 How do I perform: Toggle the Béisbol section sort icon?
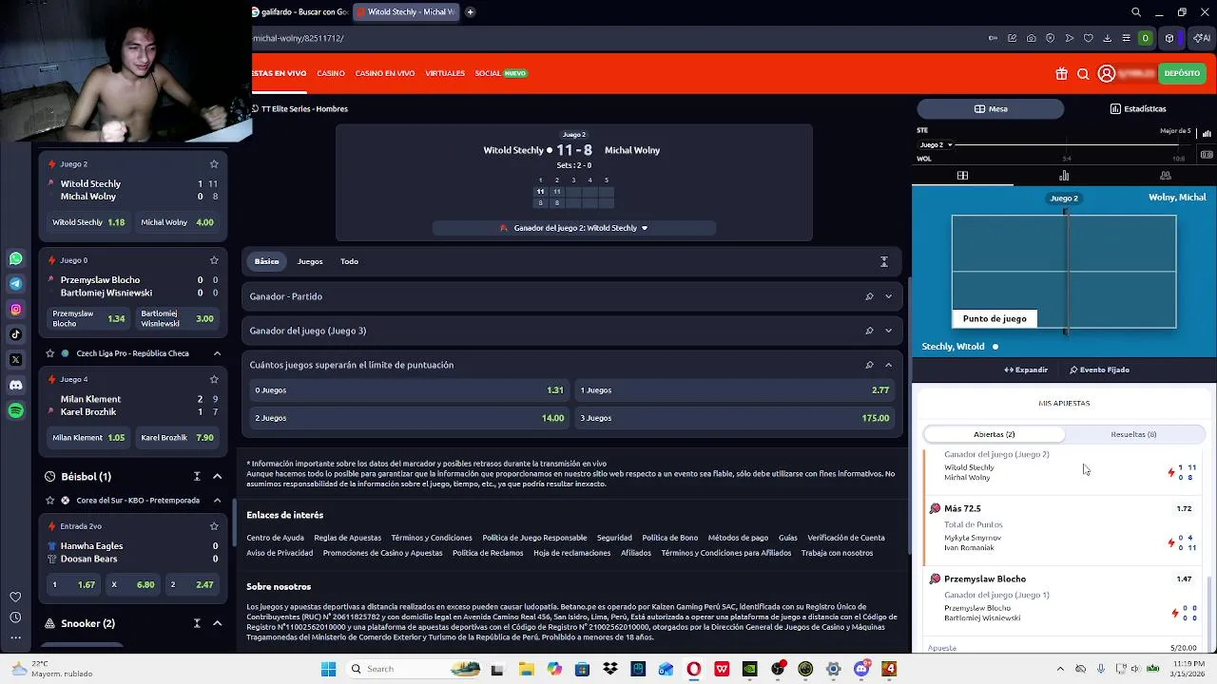tap(197, 476)
